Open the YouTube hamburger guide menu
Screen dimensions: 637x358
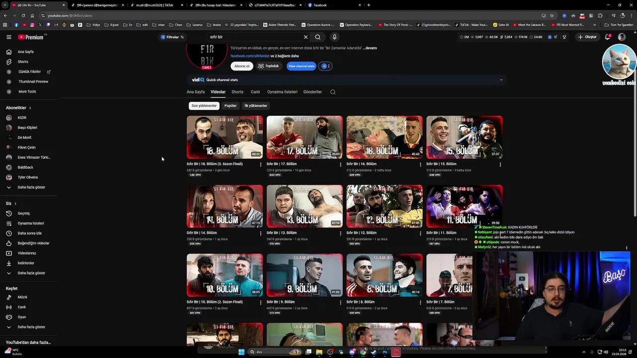pos(8,37)
